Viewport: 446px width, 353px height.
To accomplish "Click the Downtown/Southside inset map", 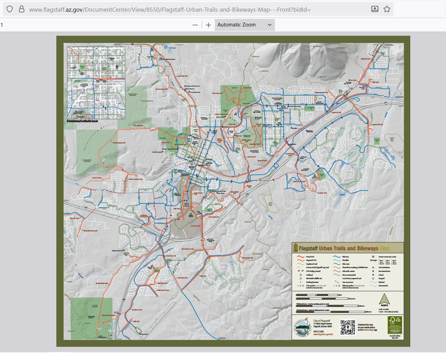I will tap(96, 82).
